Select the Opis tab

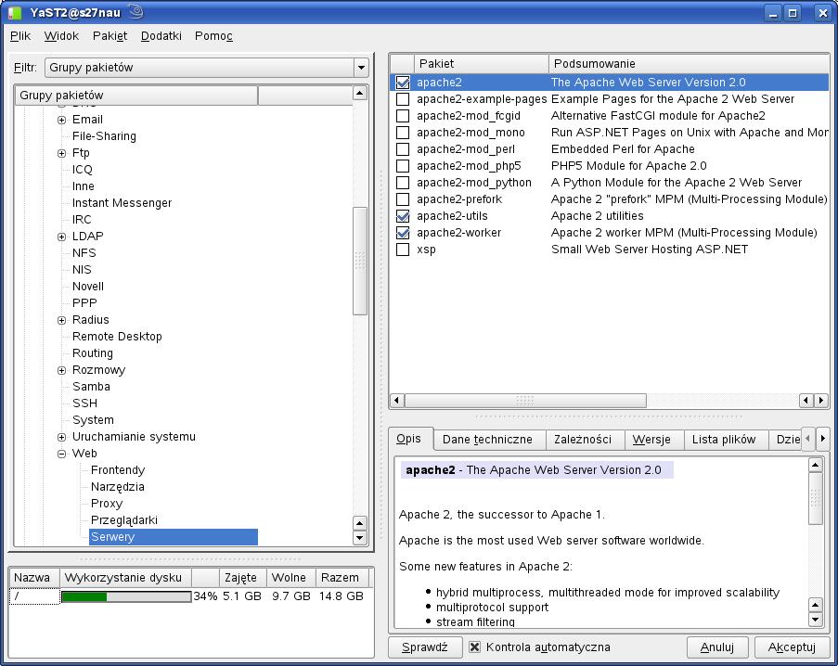click(x=409, y=439)
